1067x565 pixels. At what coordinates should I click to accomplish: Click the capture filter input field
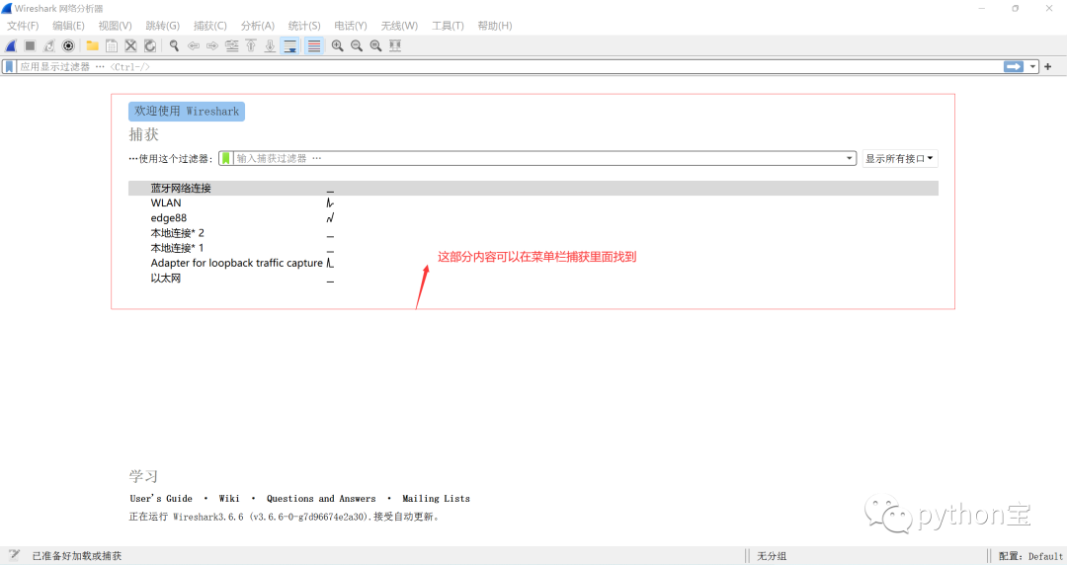pyautogui.click(x=539, y=159)
